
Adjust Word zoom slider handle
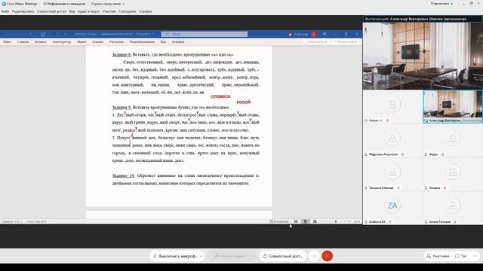(336, 221)
